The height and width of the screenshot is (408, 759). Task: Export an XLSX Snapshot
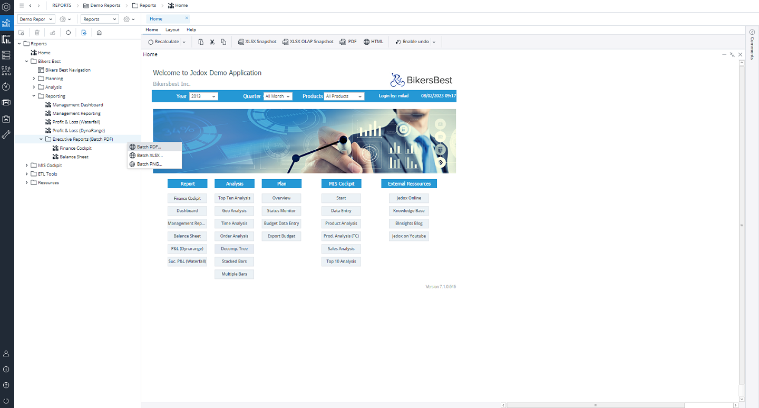257,42
